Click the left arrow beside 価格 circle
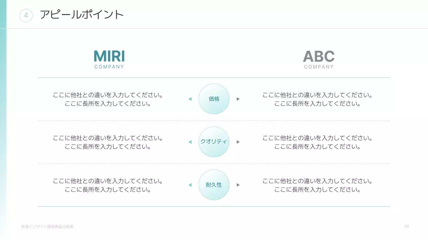 pos(190,99)
